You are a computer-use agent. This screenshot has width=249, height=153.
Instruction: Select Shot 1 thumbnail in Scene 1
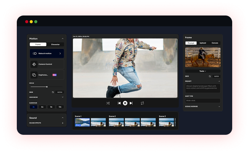point(82,122)
